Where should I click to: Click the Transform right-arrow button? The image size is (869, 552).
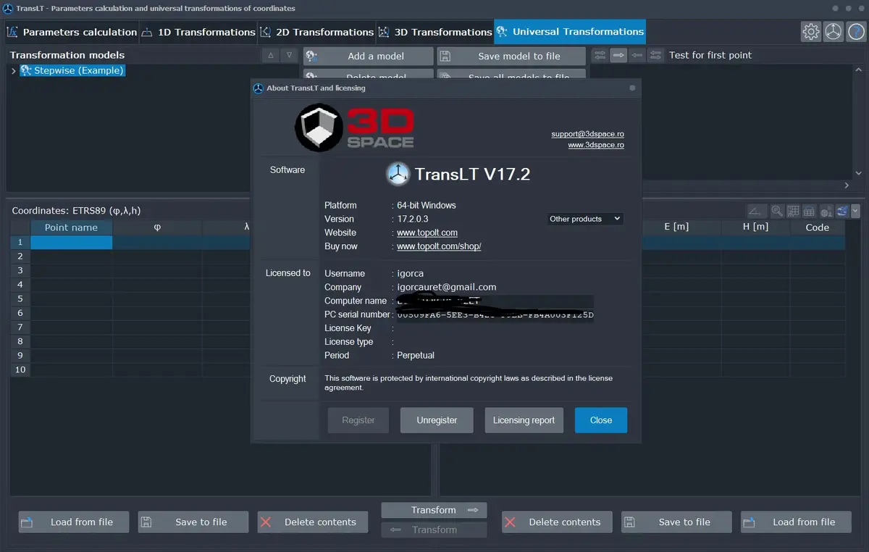tap(434, 510)
